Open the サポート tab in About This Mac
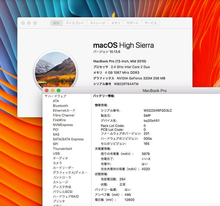220x206 pixels. click(x=132, y=23)
